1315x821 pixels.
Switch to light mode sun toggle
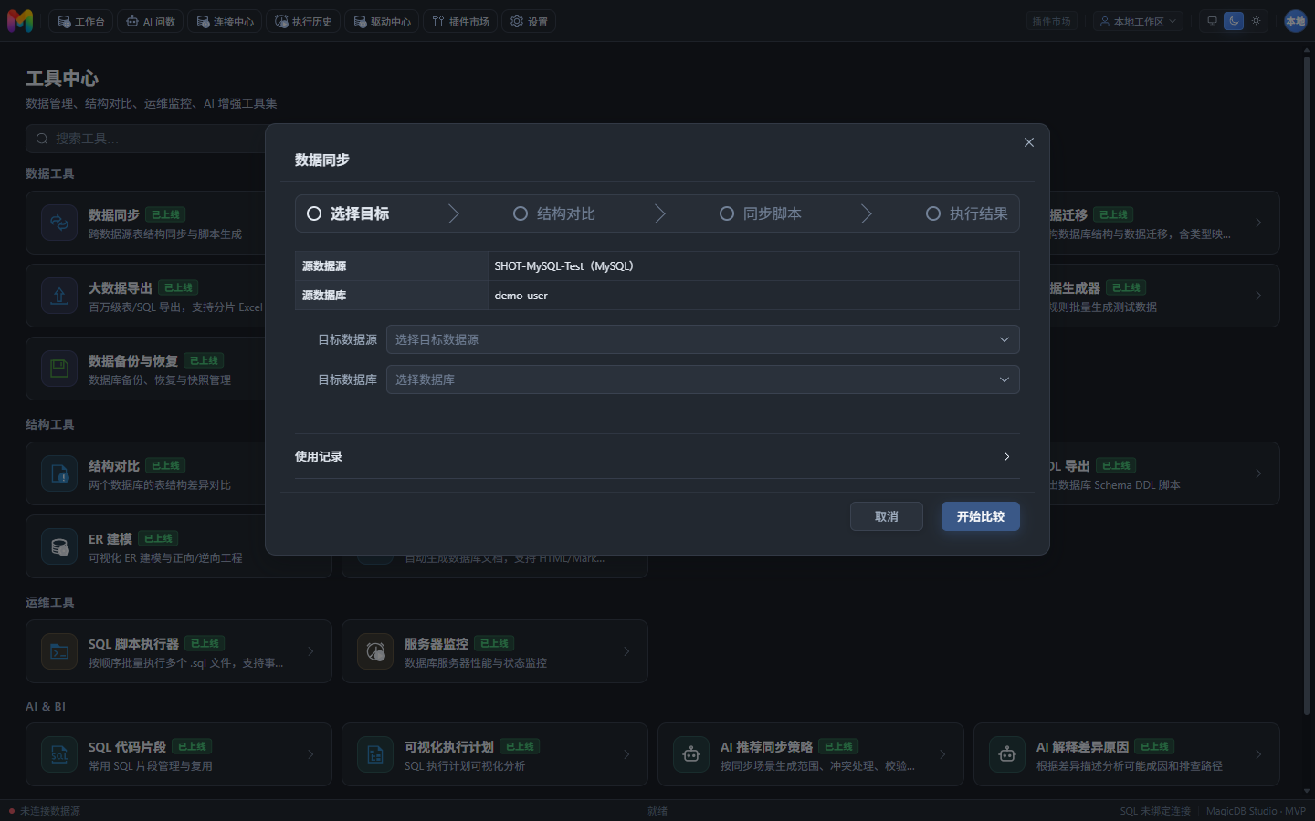pyautogui.click(x=1256, y=21)
